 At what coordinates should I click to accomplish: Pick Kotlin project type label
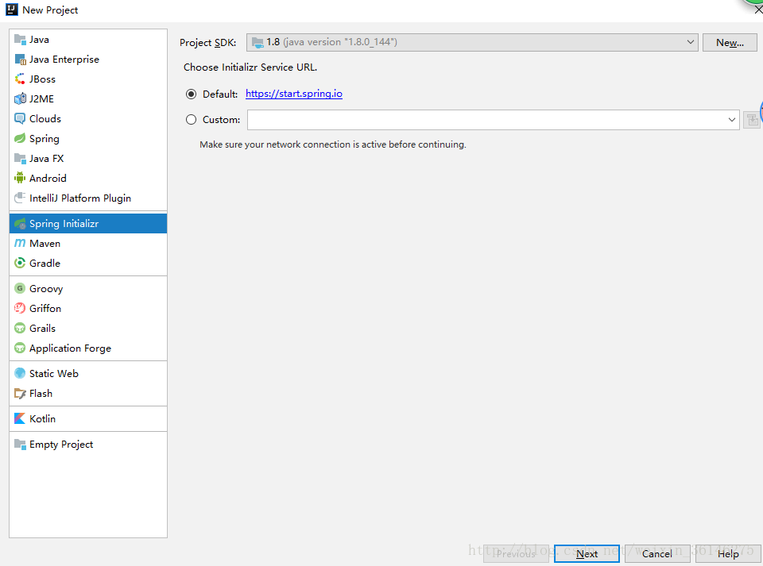pyautogui.click(x=42, y=419)
